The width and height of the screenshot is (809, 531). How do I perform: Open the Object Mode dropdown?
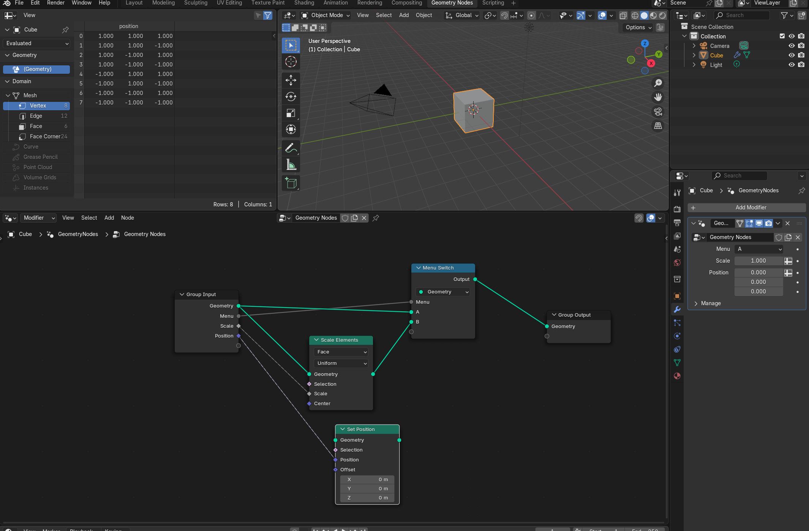point(325,15)
